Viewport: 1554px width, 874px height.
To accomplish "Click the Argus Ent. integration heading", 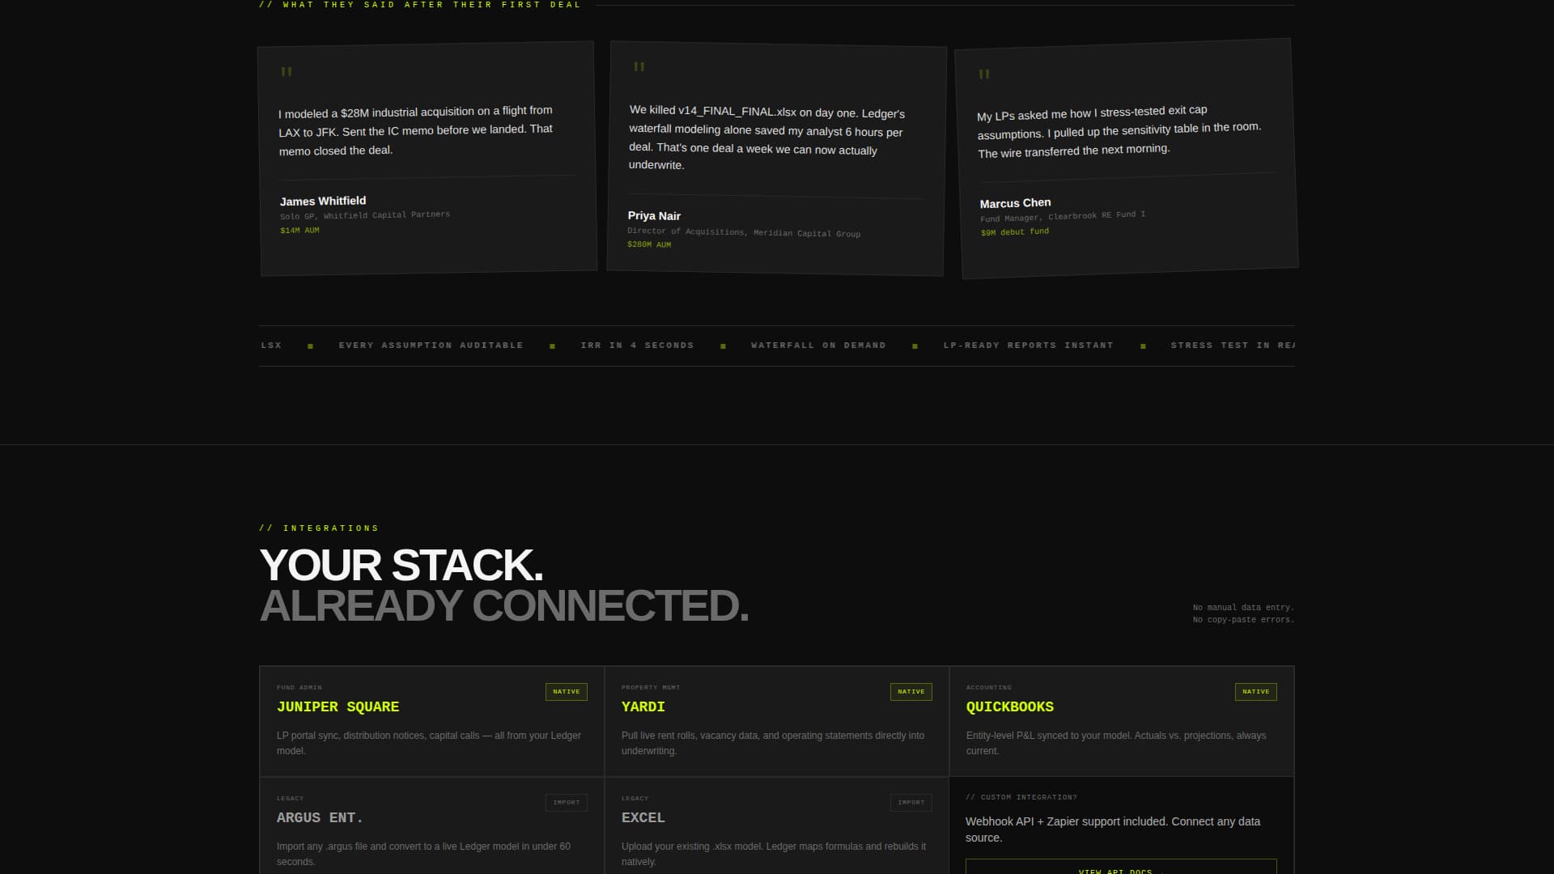I will point(320,817).
